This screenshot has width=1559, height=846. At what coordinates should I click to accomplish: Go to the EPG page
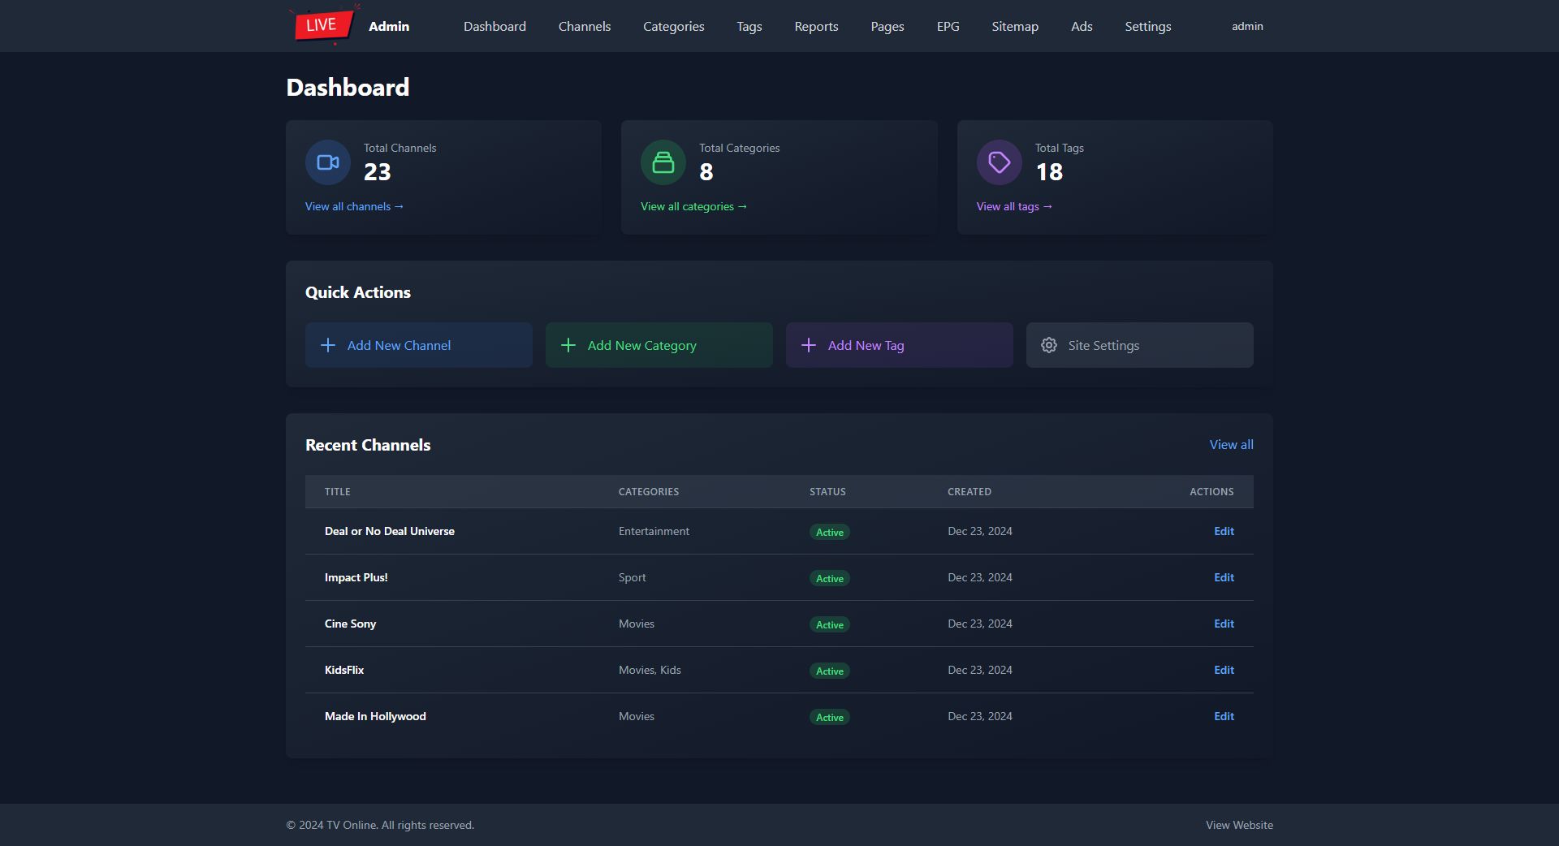[x=948, y=26]
